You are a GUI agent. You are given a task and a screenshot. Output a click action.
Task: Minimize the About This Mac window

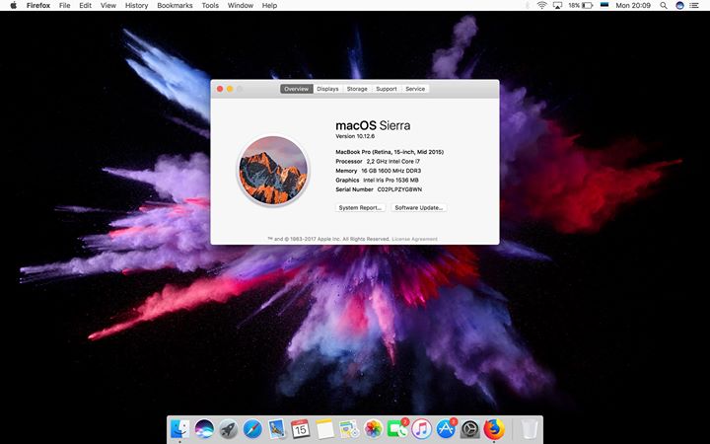(230, 89)
